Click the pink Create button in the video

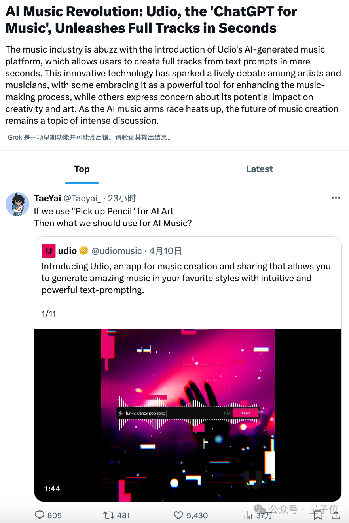click(x=245, y=413)
